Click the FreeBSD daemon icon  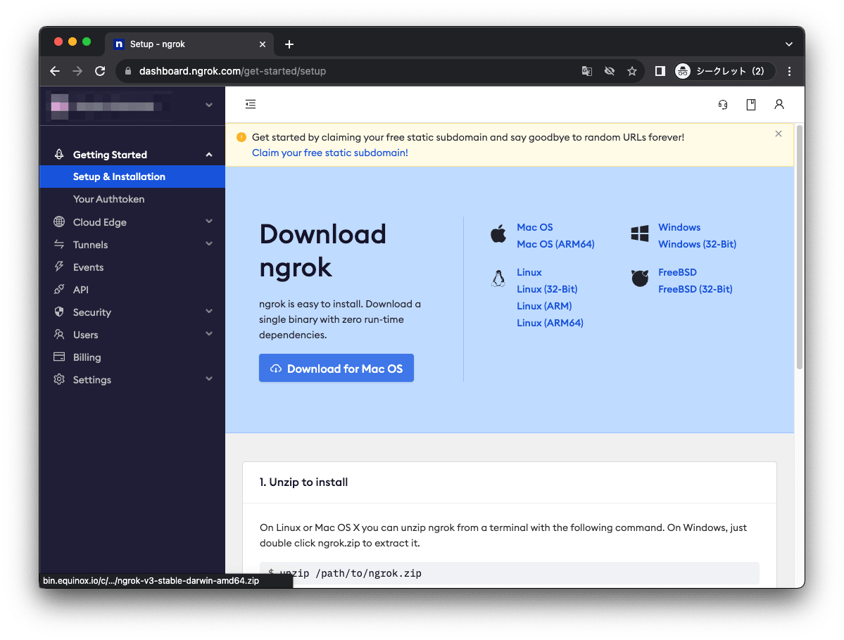(639, 279)
